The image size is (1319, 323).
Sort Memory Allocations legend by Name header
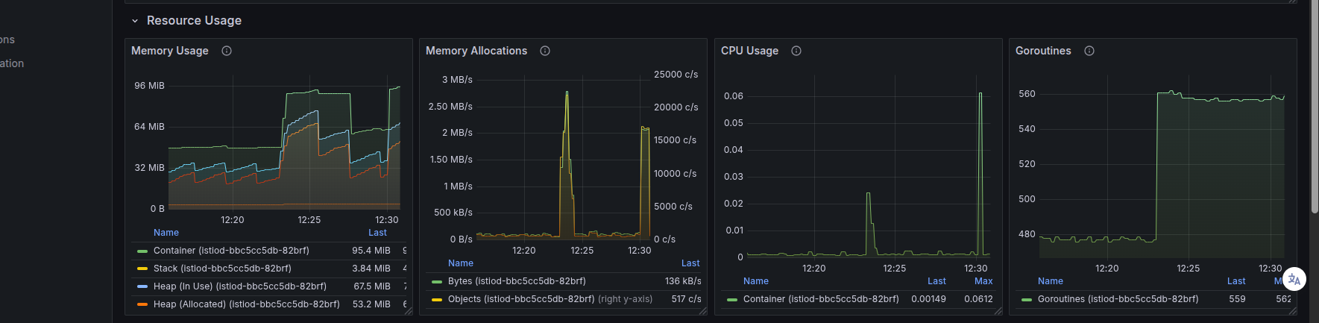[x=461, y=263]
